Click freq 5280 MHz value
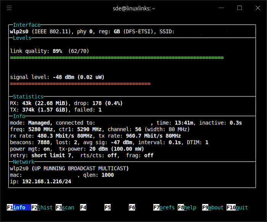 pyautogui.click(x=40, y=129)
